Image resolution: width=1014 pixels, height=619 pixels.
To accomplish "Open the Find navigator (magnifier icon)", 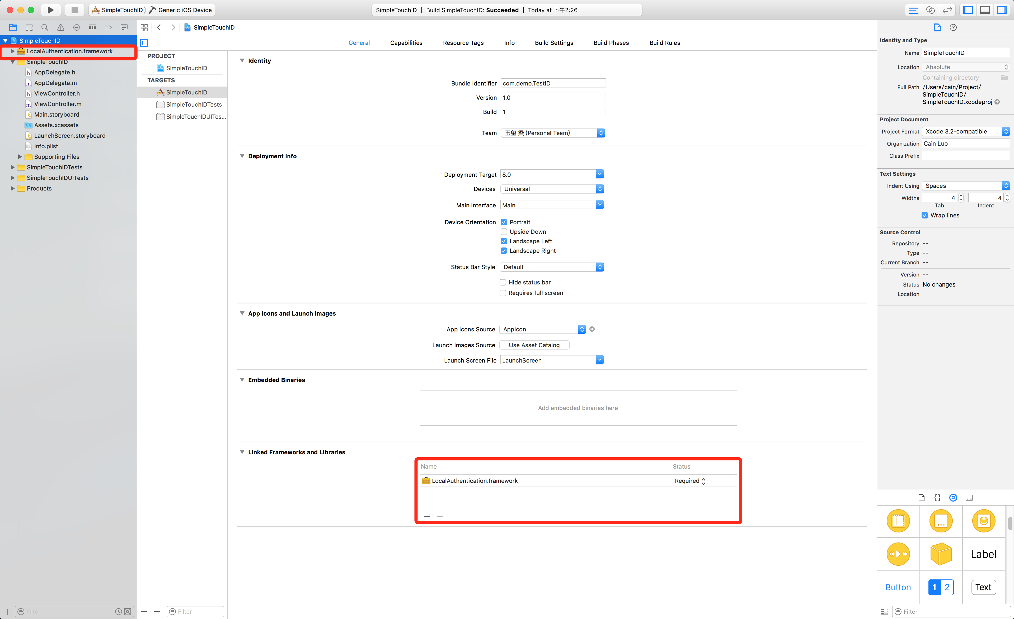I will pyautogui.click(x=44, y=27).
